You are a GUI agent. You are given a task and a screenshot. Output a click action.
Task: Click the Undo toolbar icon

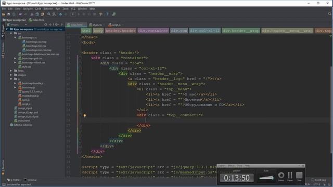click(20, 14)
